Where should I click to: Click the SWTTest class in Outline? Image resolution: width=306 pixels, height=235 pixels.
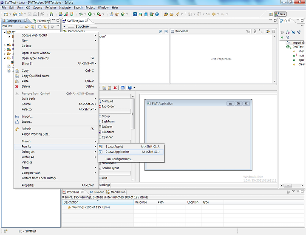pyautogui.click(x=298, y=47)
